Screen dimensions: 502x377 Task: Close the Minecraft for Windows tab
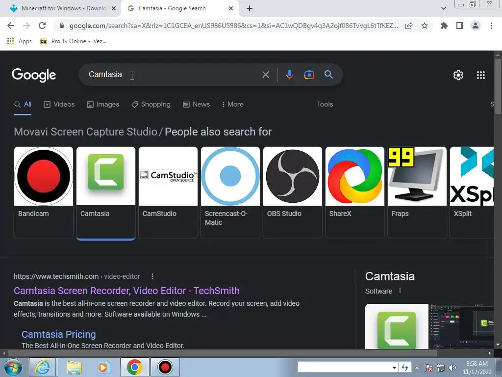pos(114,8)
